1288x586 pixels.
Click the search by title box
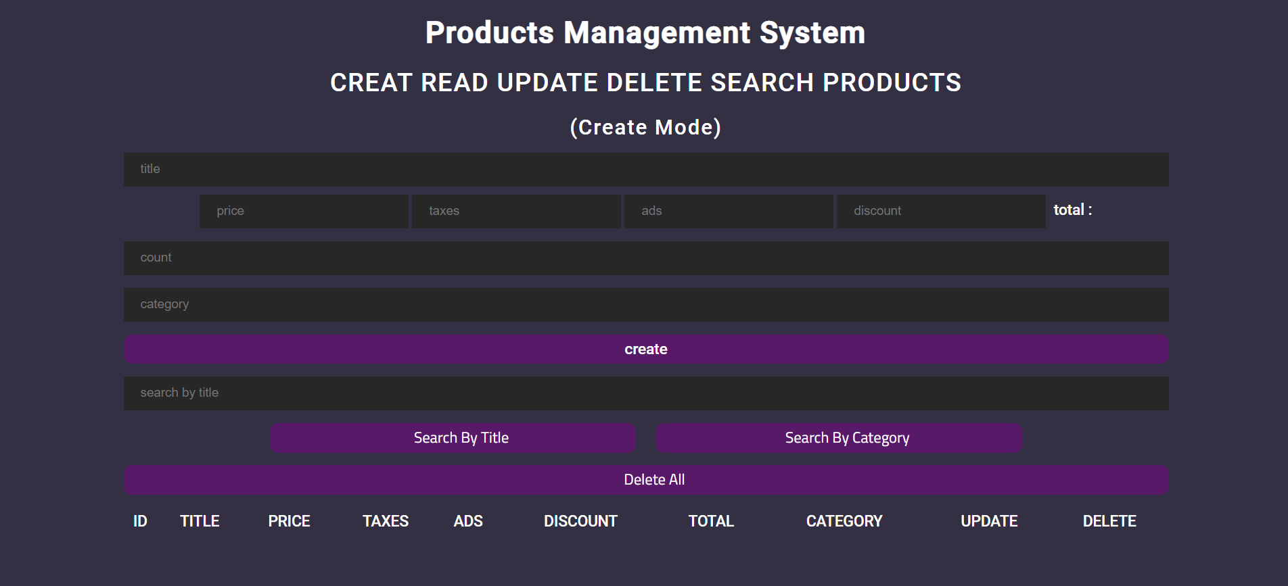(x=645, y=393)
